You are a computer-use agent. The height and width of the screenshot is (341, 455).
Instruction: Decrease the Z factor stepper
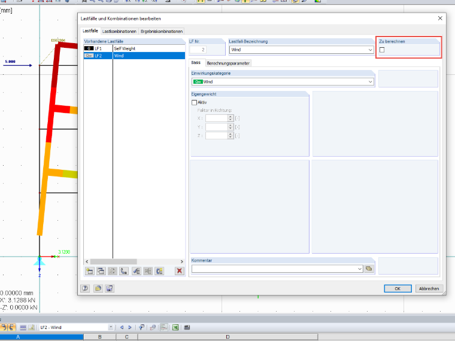(230, 137)
